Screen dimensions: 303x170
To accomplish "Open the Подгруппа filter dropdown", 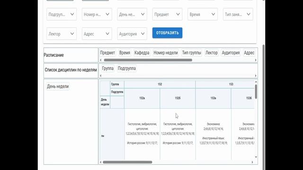I will pos(62,14).
